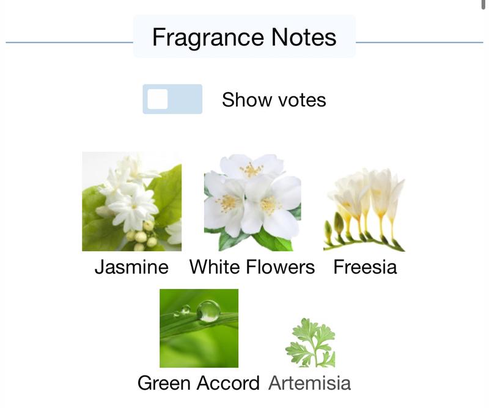Open the White Flowers text link
Viewport: 489px width, 408px height.
pos(252,268)
